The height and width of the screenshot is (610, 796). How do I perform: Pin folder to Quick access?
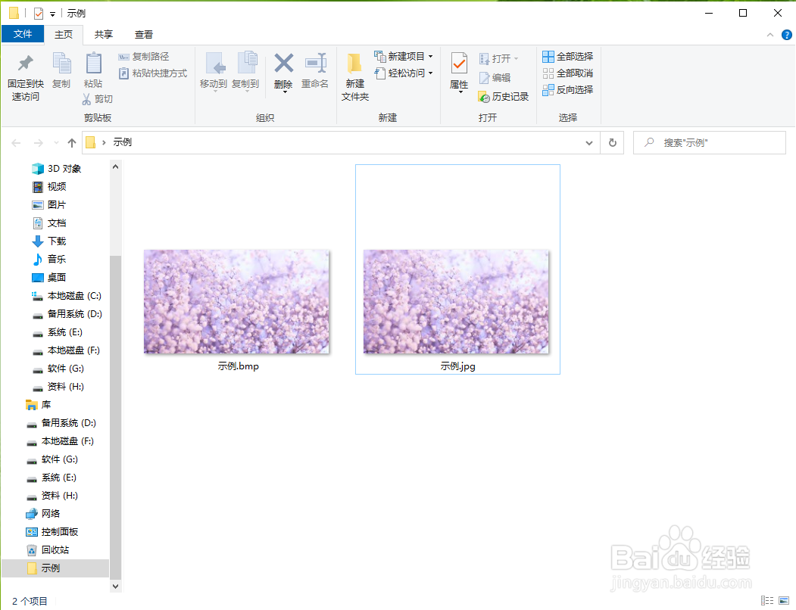point(26,78)
